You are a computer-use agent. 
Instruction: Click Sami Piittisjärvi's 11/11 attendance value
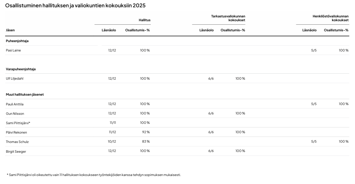point(113,123)
